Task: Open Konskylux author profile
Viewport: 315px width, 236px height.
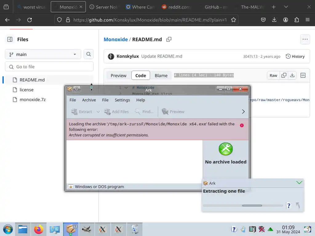Action: [128, 56]
